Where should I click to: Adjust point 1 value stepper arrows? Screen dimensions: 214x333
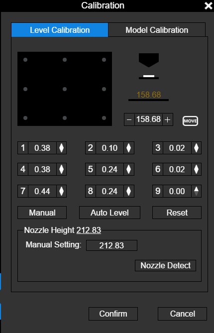(62, 148)
